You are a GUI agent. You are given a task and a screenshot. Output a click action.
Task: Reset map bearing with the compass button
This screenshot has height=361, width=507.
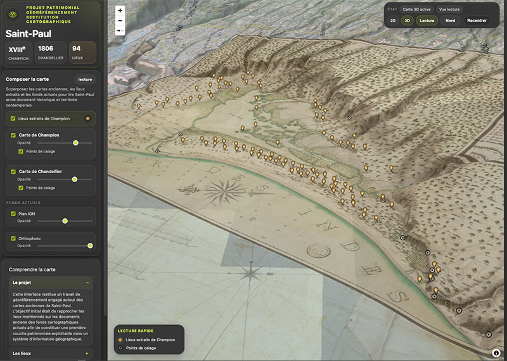pos(120,30)
